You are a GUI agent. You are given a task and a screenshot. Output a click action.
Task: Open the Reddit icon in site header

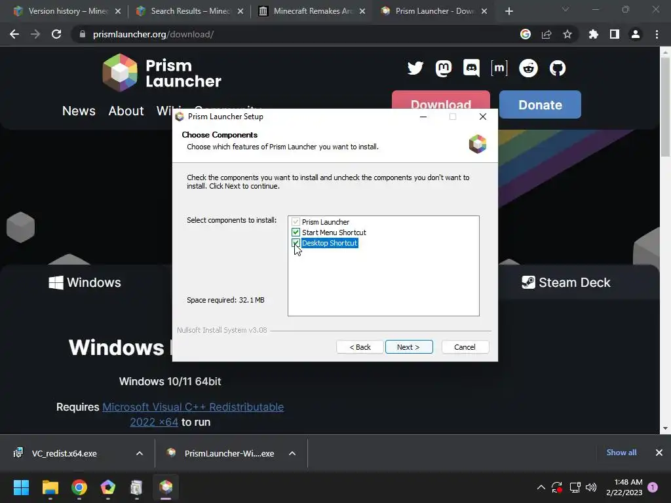point(528,68)
